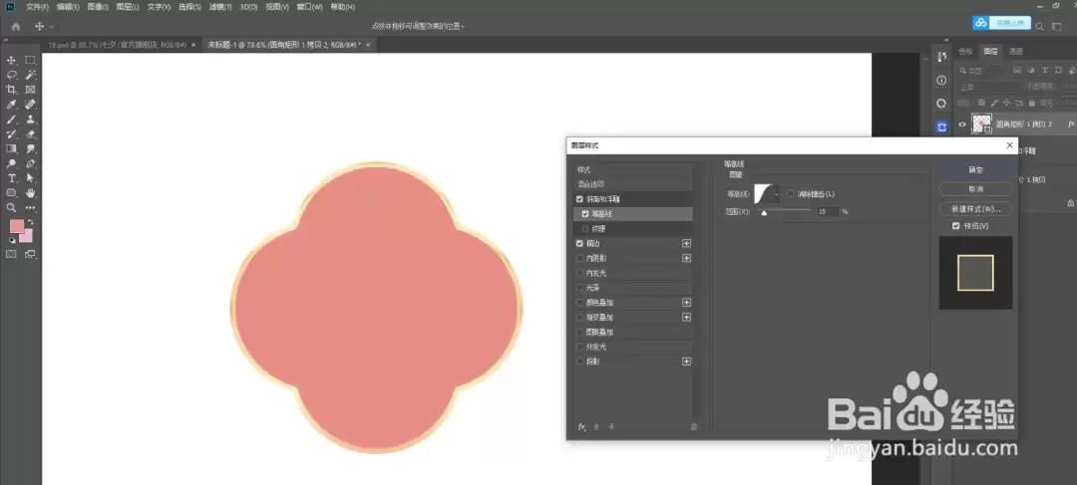The height and width of the screenshot is (485, 1077).
Task: Select the Rectangular Marquee tool
Action: [31, 61]
